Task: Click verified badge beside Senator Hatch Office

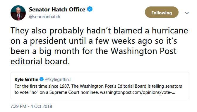Action: (x=90, y=9)
